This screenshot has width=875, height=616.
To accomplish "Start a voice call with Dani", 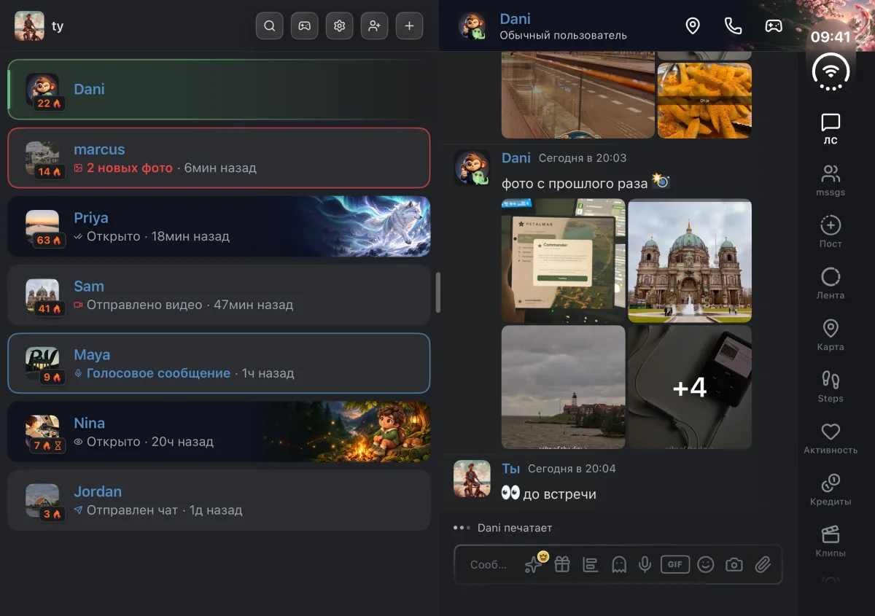I will tap(733, 26).
